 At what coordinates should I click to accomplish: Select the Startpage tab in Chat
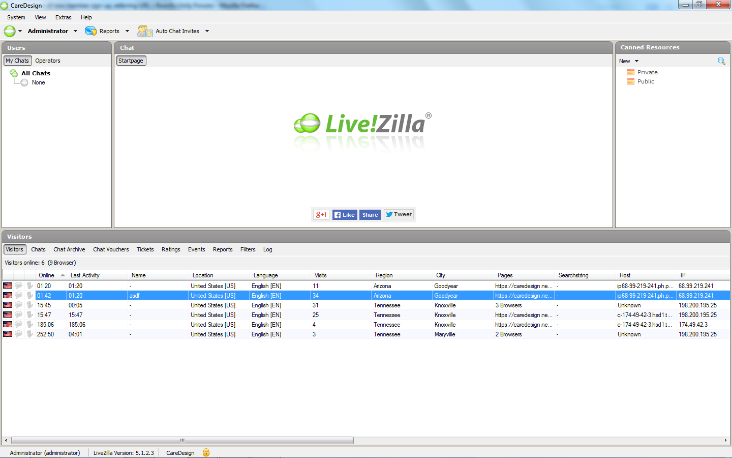pos(131,61)
